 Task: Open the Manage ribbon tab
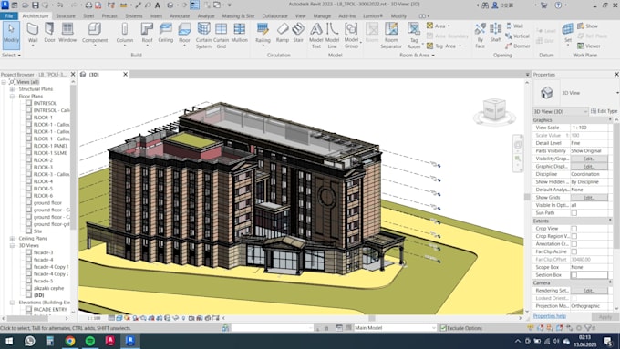[322, 15]
